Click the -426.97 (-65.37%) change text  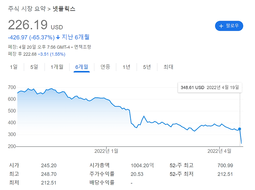(x=31, y=38)
